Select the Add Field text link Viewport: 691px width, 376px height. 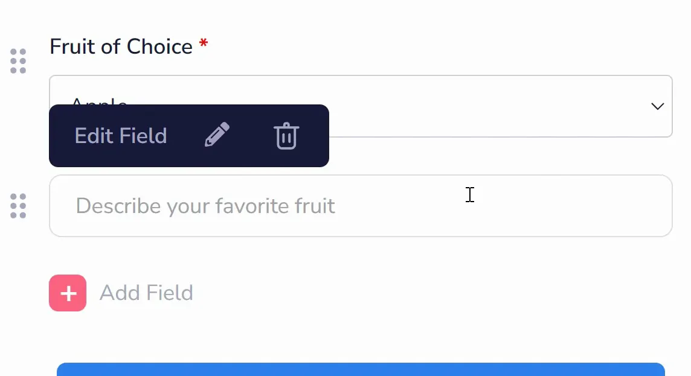[x=146, y=293]
